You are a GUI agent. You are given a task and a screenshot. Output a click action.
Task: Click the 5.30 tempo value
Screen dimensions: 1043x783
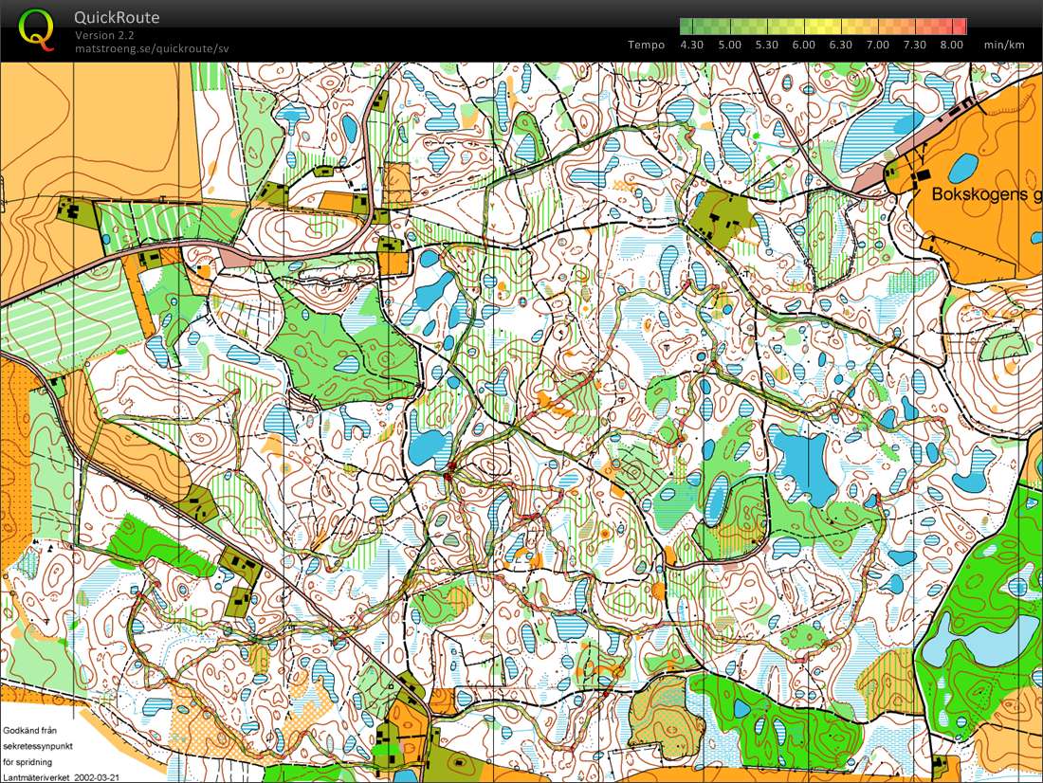pos(766,45)
